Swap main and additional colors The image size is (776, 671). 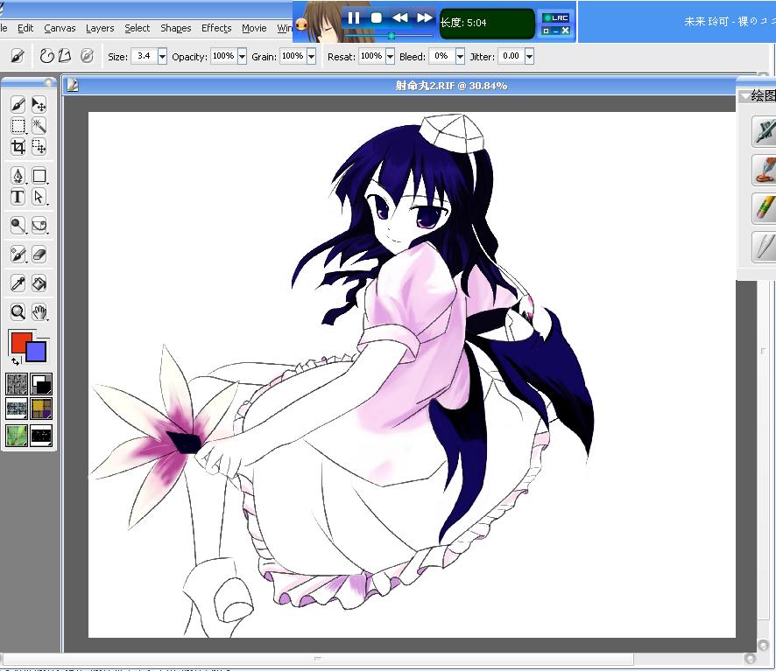click(16, 361)
